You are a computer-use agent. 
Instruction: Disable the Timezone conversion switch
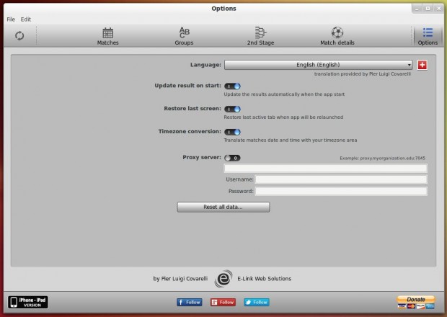coord(232,133)
